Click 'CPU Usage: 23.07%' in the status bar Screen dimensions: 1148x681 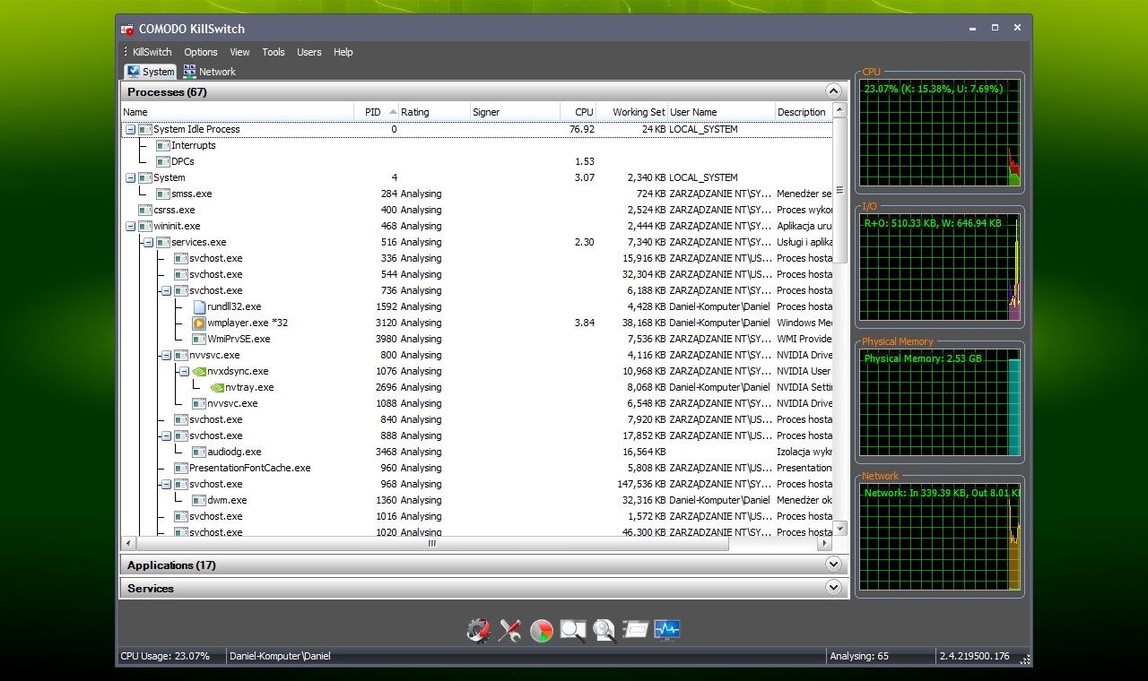click(x=165, y=656)
